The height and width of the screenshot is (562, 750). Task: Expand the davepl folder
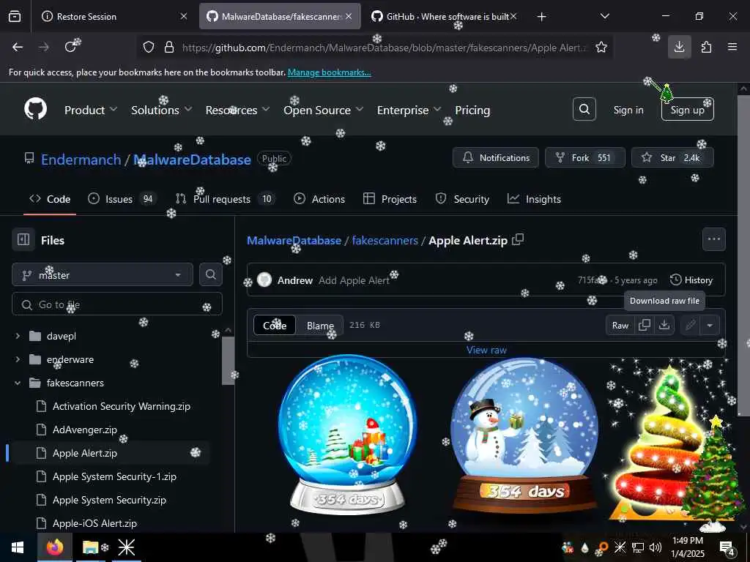coord(18,336)
